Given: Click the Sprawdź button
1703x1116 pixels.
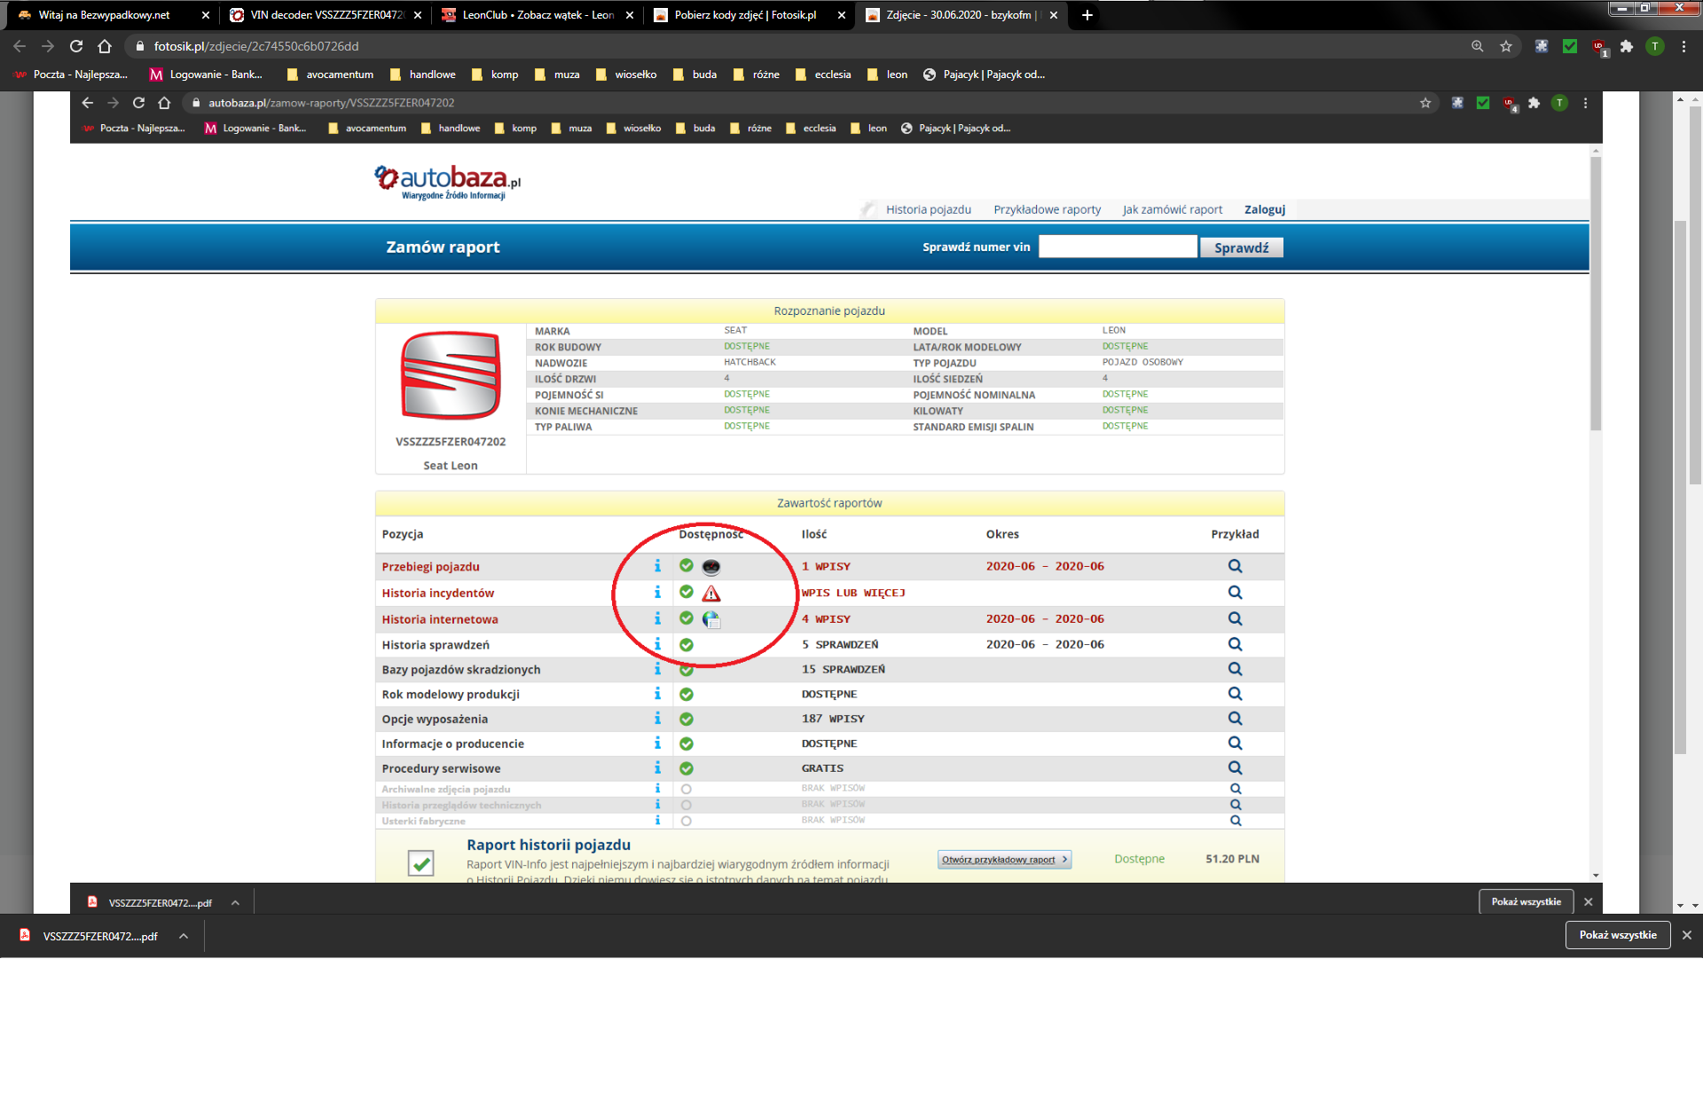Looking at the screenshot, I should 1241,248.
